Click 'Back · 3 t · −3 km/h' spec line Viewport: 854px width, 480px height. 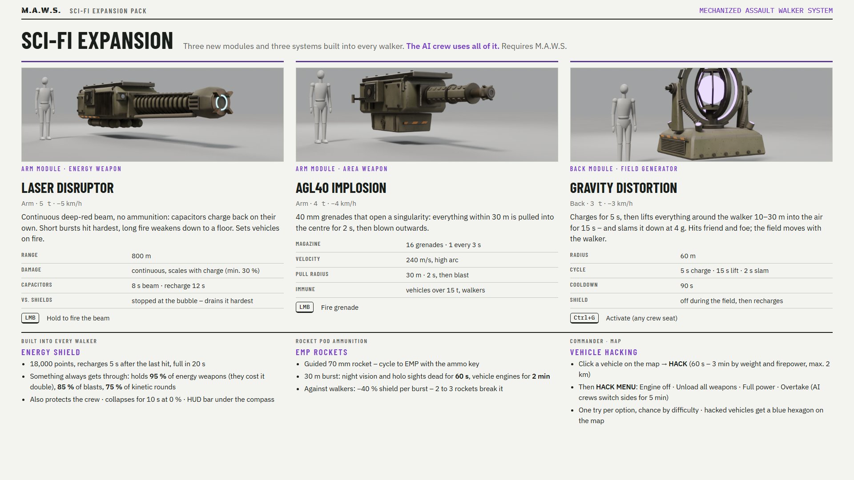point(601,204)
